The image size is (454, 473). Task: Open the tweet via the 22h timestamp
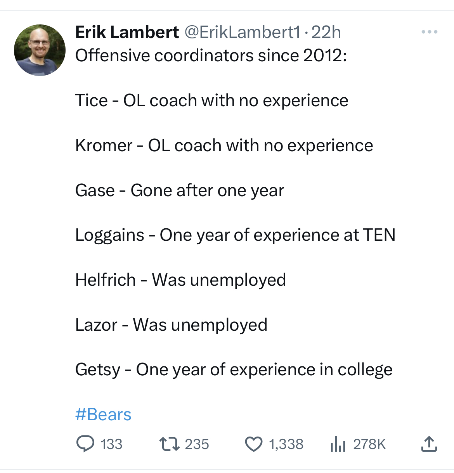[326, 32]
